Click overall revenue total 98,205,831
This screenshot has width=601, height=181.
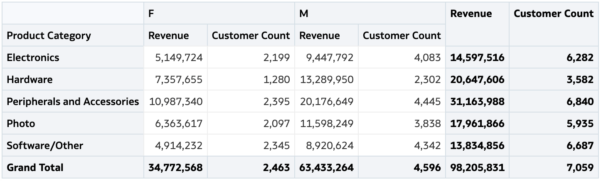tap(478, 167)
